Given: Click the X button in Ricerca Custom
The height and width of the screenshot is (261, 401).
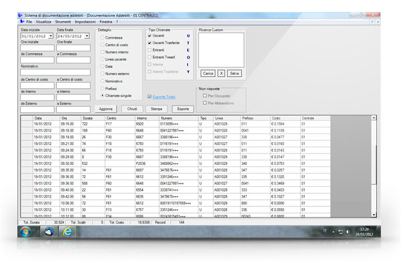Looking at the screenshot, I should click(221, 73).
